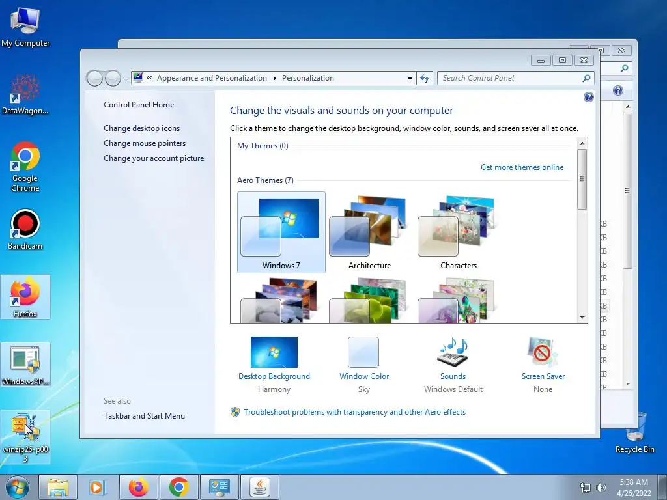Image resolution: width=667 pixels, height=500 pixels.
Task: Go forward with the navigation arrow
Action: [113, 78]
